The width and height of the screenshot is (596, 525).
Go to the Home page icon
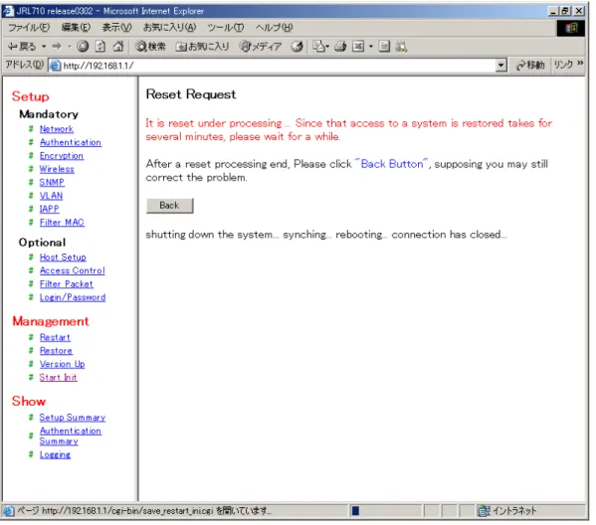coord(118,47)
